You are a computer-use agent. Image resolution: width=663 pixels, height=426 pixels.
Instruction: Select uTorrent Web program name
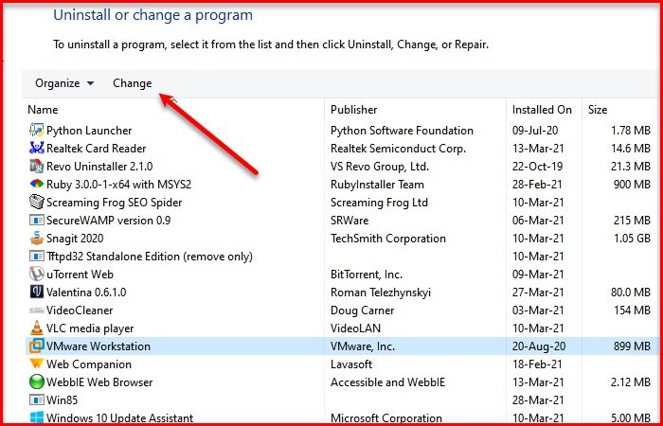pyautogui.click(x=80, y=275)
